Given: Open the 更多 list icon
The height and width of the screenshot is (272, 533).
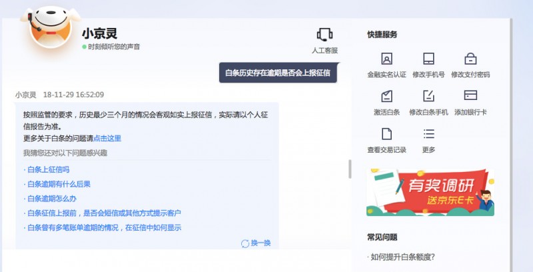Looking at the screenshot, I should point(428,133).
